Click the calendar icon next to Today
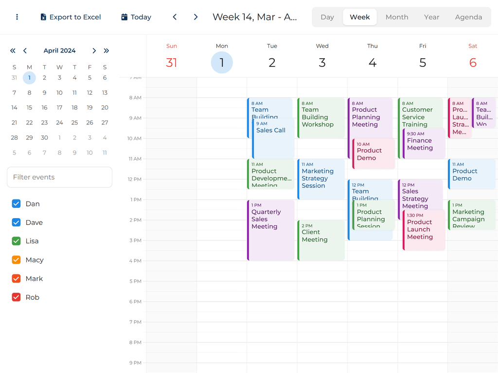 click(124, 17)
